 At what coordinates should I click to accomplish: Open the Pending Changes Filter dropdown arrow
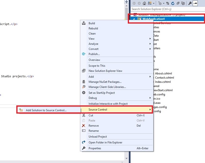tap(164, 4)
